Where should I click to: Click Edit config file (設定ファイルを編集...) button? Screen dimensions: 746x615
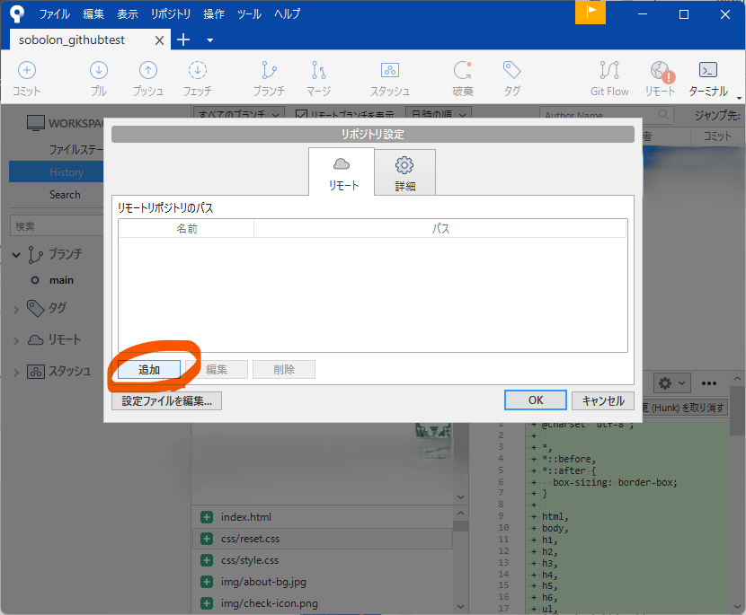pos(166,400)
